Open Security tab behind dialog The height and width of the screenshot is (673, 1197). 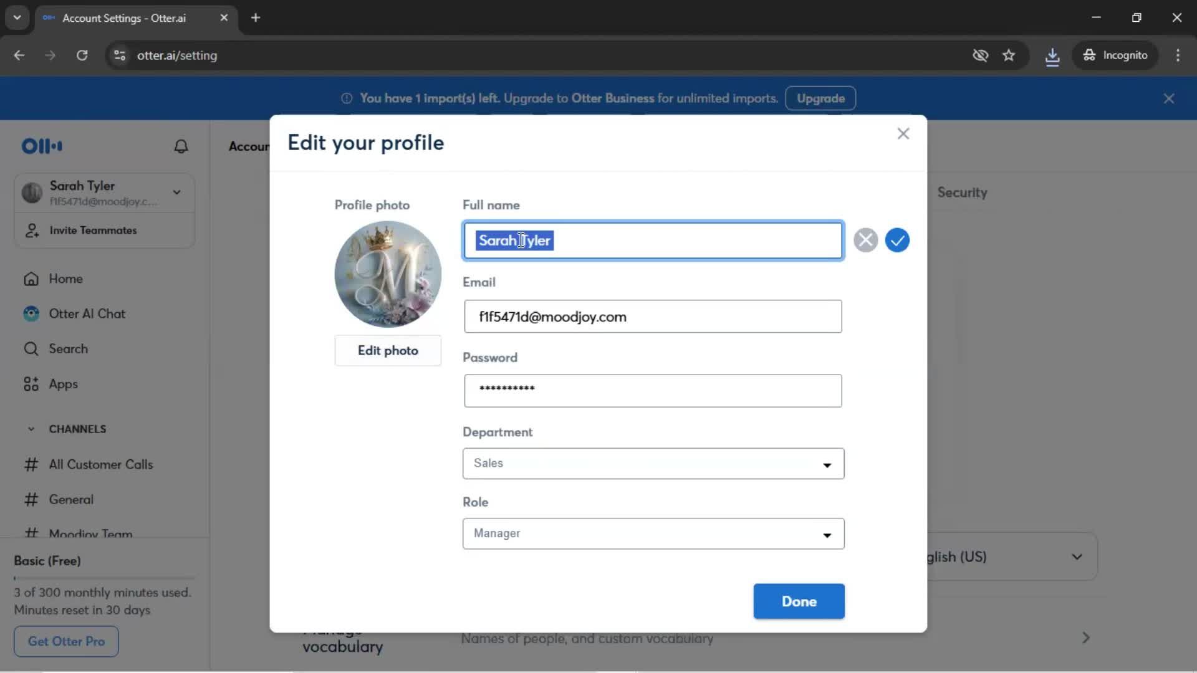click(962, 193)
